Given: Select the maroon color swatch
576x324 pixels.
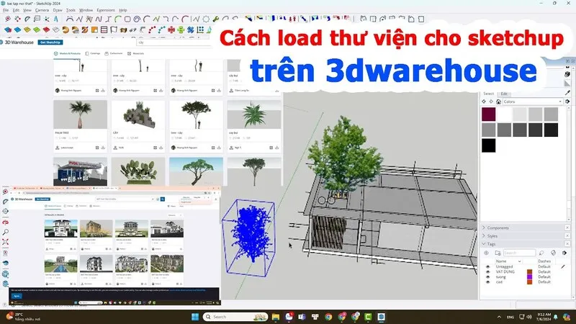Looking at the screenshot, I should (x=489, y=114).
